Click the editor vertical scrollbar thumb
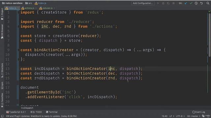This screenshot has height=118, width=211. click(209, 35)
